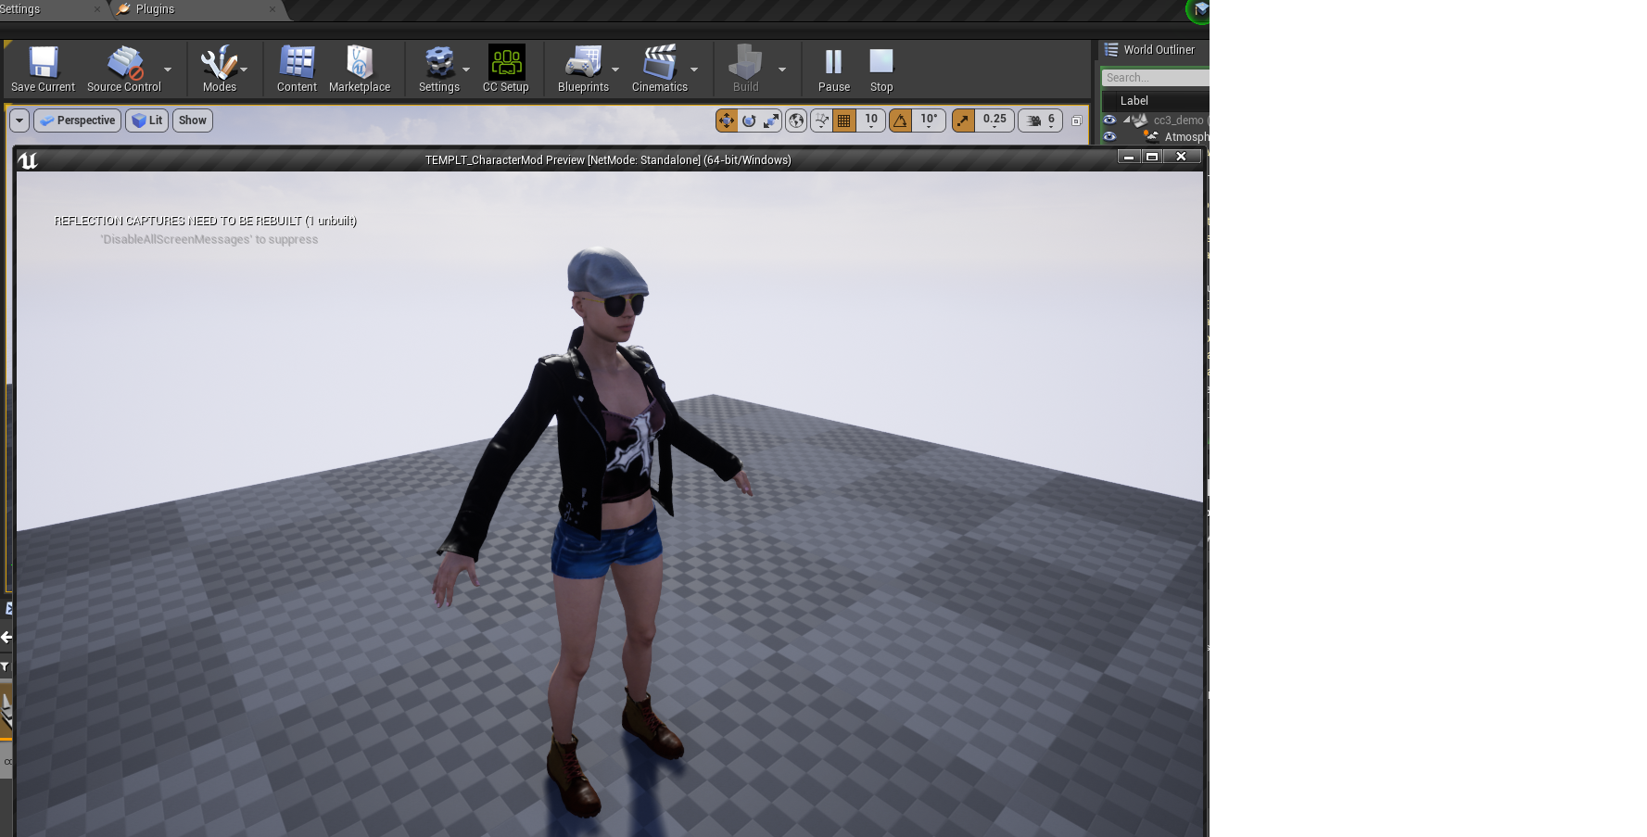Select the translate (move) gizmo tool
The image size is (1647, 837).
727,120
